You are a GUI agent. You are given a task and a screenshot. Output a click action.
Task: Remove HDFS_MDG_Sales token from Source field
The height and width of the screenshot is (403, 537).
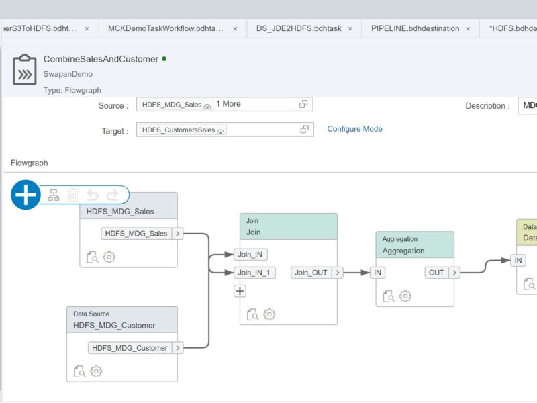tap(207, 107)
